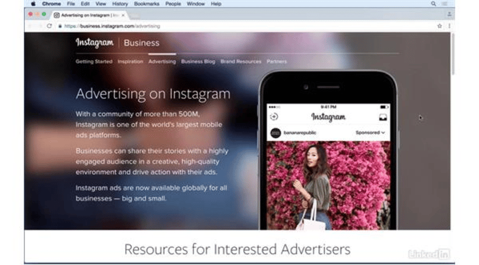
Task: Open the Partners nav link
Action: click(x=276, y=61)
